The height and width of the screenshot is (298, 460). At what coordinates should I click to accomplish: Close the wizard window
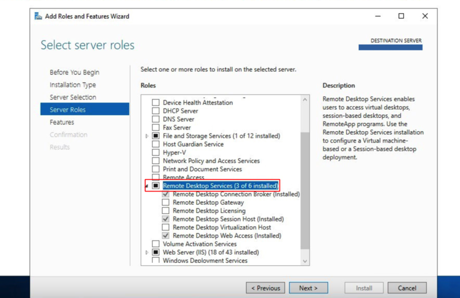425,16
